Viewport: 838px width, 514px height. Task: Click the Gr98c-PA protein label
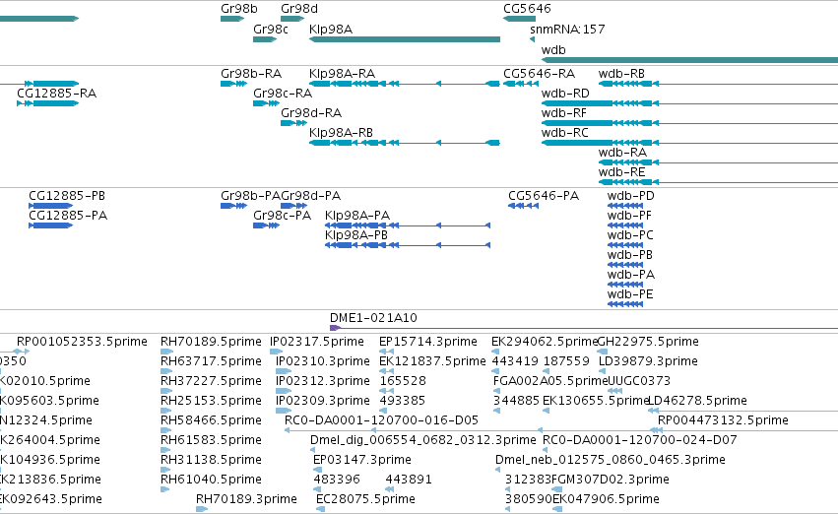pyautogui.click(x=283, y=216)
